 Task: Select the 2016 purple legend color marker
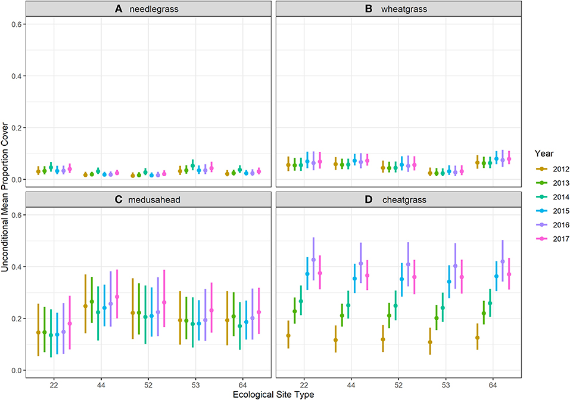tap(541, 225)
